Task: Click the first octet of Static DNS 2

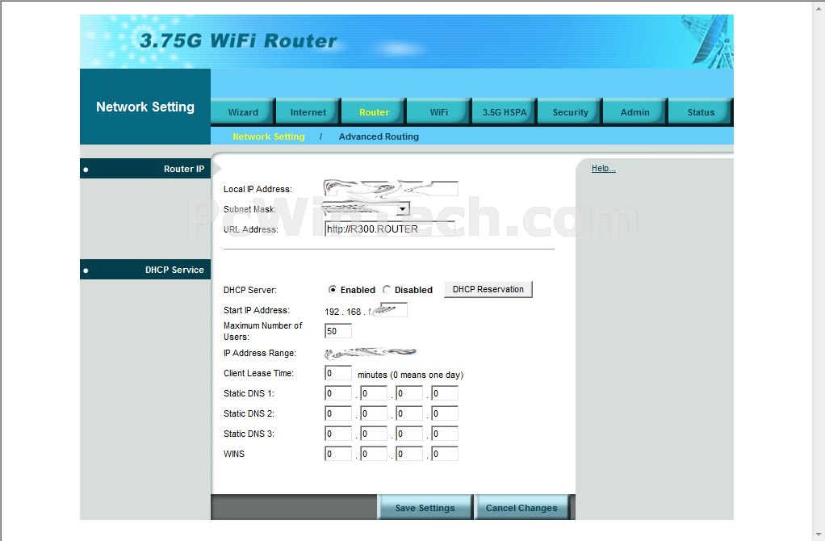Action: pos(337,413)
